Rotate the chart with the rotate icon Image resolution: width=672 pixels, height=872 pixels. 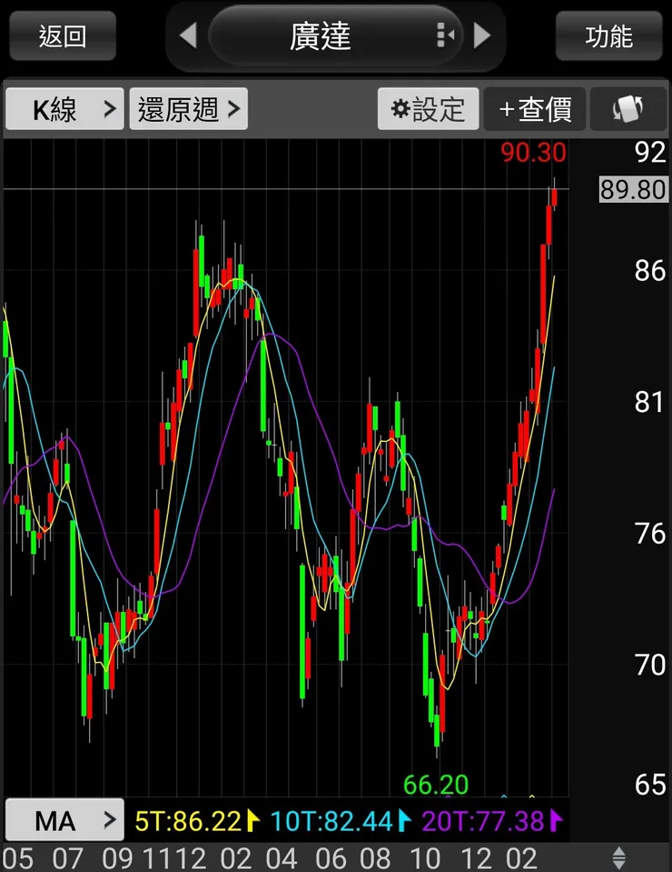(628, 109)
